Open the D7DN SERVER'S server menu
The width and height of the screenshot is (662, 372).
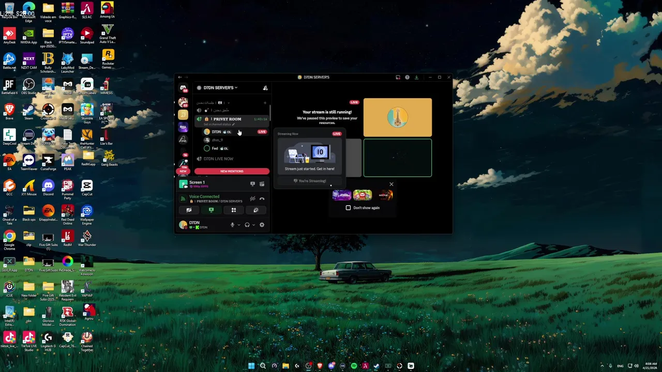click(x=221, y=88)
